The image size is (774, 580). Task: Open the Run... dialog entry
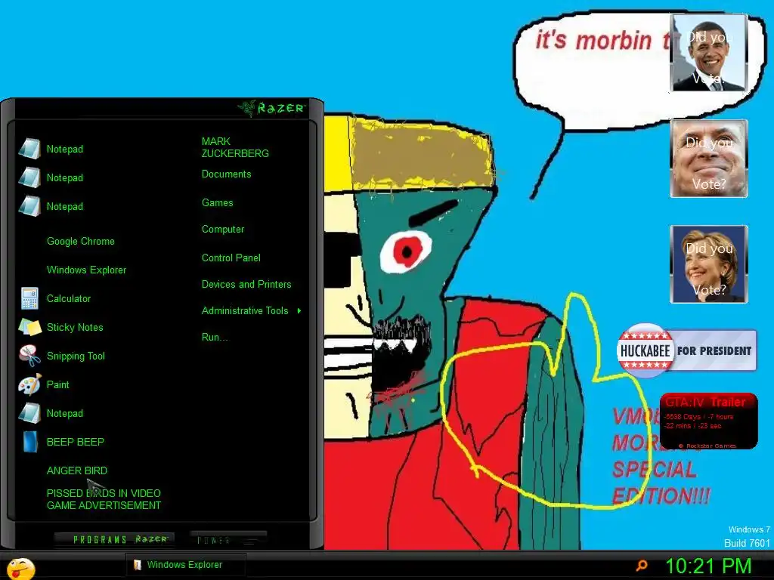214,338
